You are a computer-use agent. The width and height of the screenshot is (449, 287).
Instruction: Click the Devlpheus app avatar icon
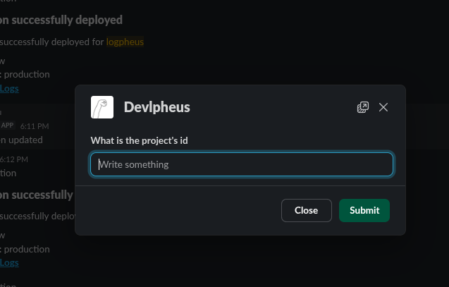[x=102, y=107]
